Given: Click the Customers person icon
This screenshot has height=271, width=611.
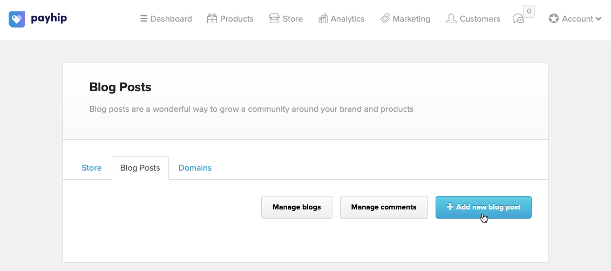Looking at the screenshot, I should pos(451,19).
